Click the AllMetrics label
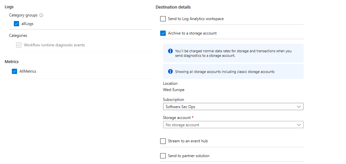Screen dimensions: 346x164 (28, 71)
